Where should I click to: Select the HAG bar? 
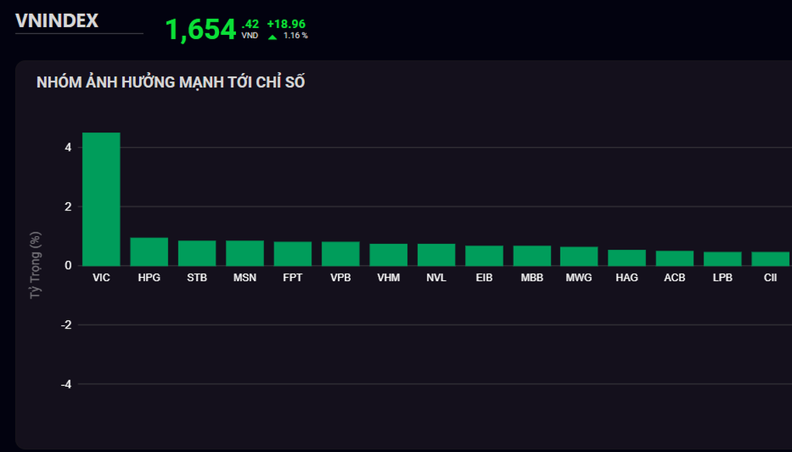(627, 258)
